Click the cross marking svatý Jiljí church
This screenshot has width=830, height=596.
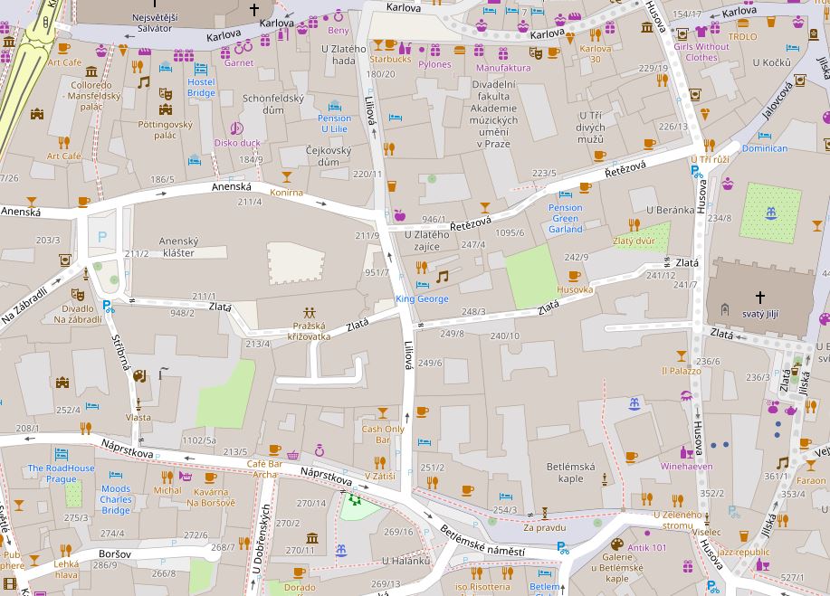point(758,299)
